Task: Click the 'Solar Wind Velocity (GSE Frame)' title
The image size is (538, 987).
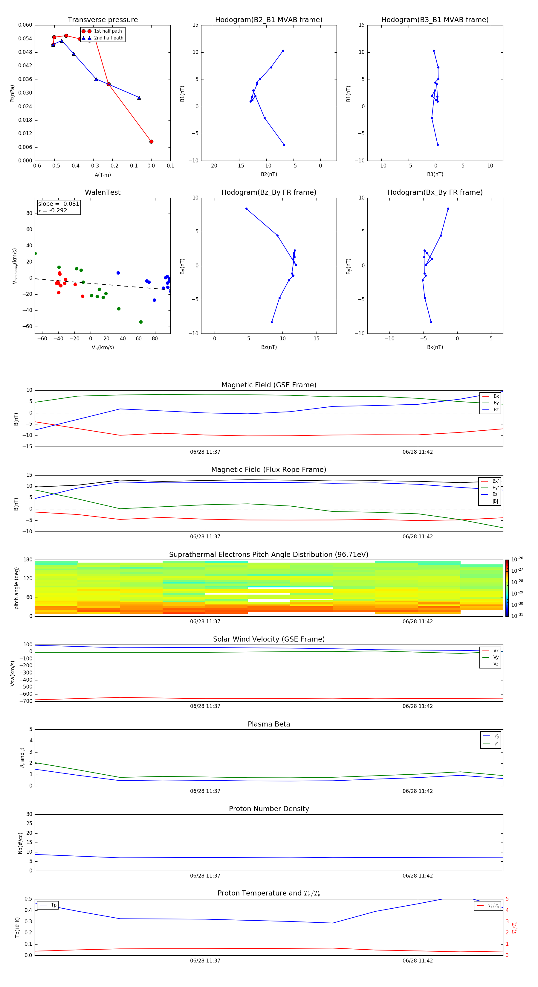Action: coord(269,639)
